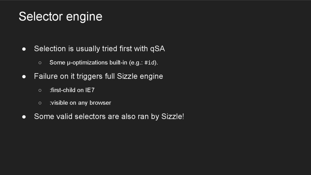Image resolution: width=311 pixels, height=175 pixels.
Task: Click the word 'IE7' in the sub-bullet
Action: click(90, 90)
